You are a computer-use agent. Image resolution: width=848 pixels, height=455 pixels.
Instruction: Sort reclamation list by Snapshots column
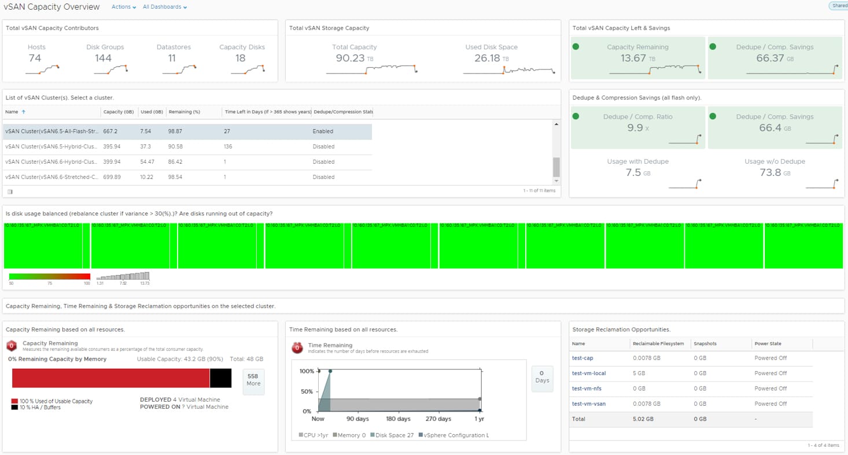[x=705, y=344]
